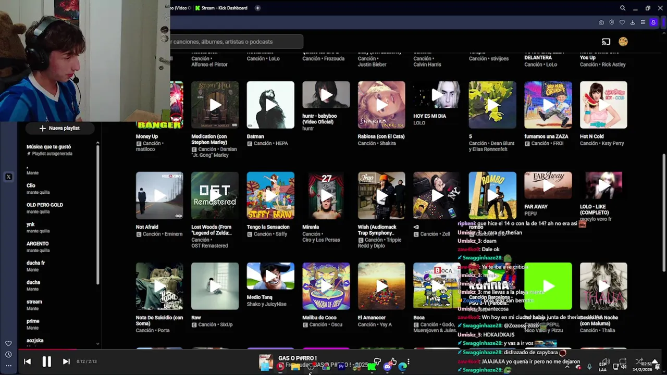
Task: Open the cast to device icon
Action: (606, 42)
